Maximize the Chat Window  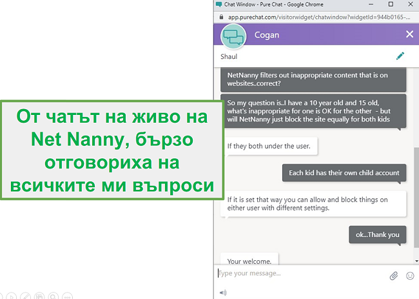click(391, 5)
